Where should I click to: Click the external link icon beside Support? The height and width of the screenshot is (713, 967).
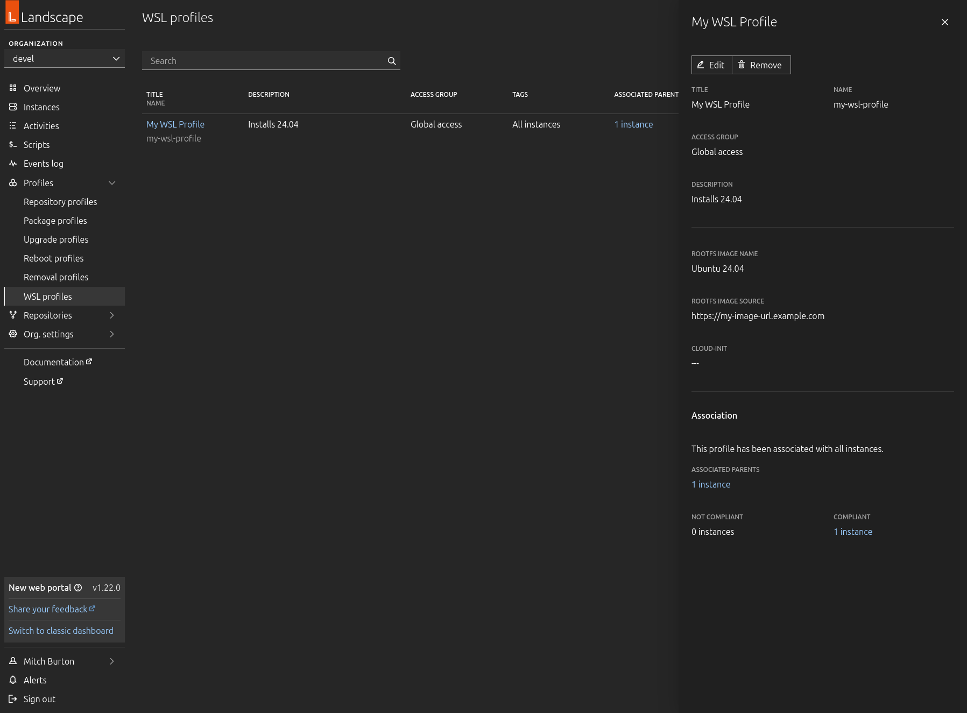(x=60, y=381)
